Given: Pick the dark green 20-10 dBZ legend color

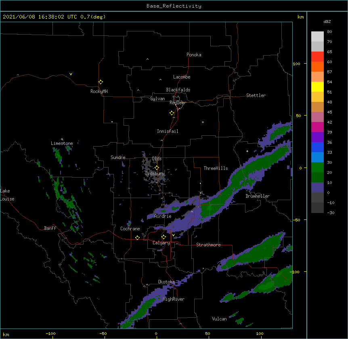Looking at the screenshot, I should coord(317,178).
